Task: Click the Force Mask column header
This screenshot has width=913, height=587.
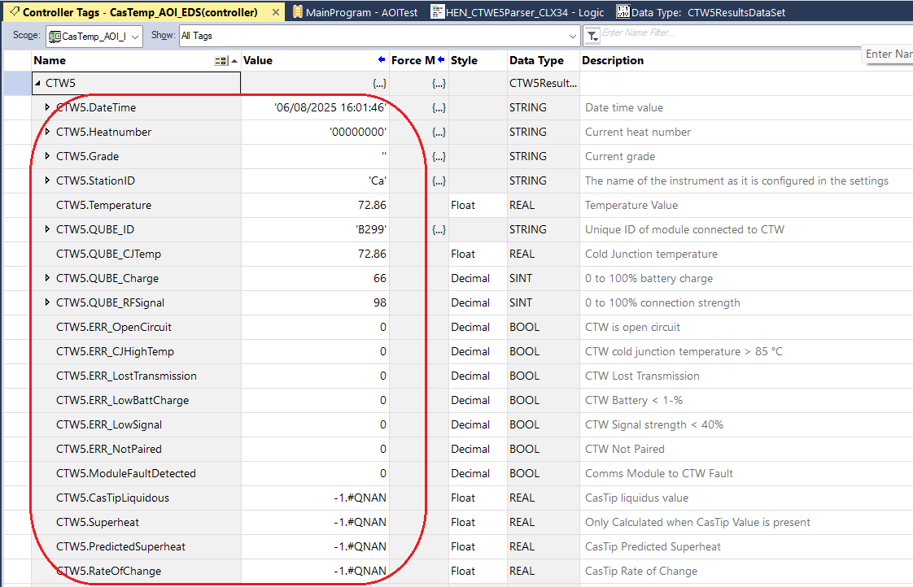Action: 418,60
